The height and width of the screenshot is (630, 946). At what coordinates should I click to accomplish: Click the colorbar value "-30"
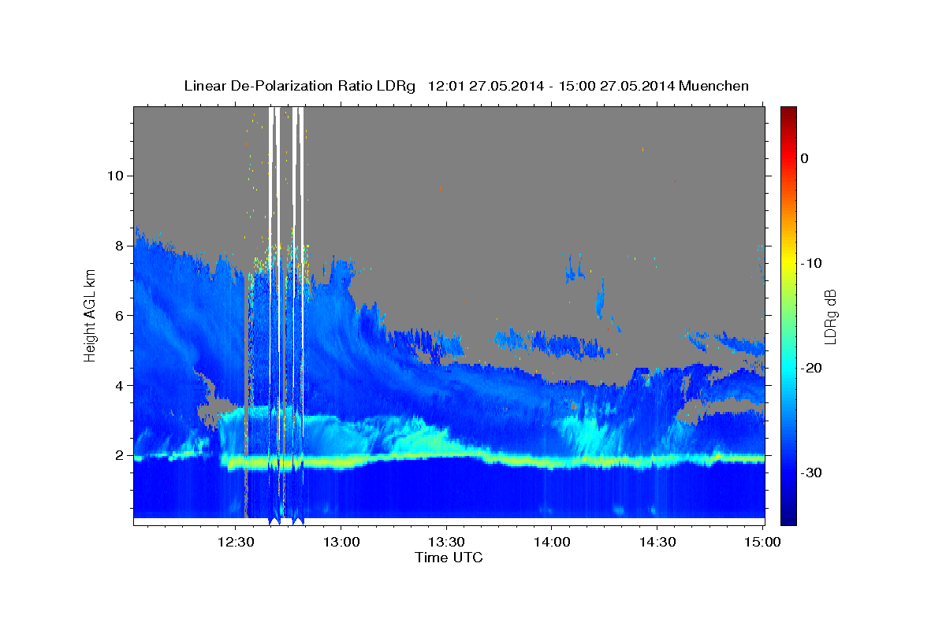click(811, 472)
